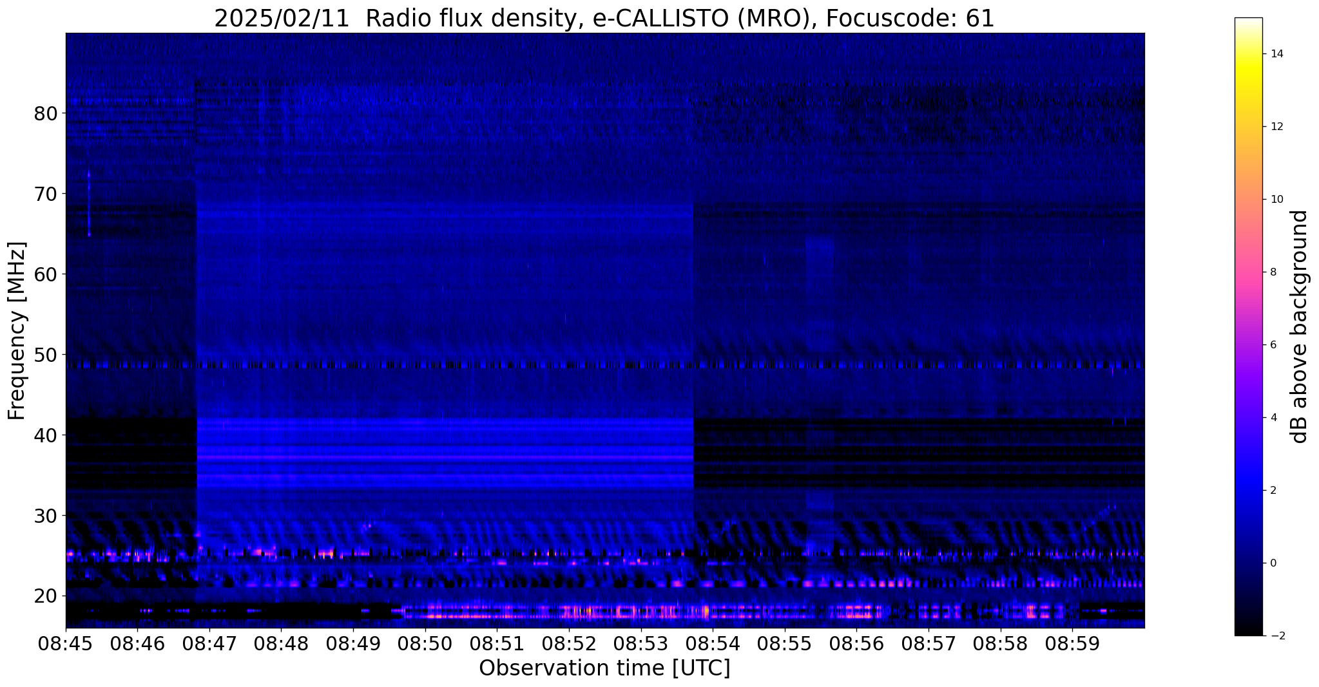
Task: Click the colorbar tick label 14
Action: click(1276, 54)
